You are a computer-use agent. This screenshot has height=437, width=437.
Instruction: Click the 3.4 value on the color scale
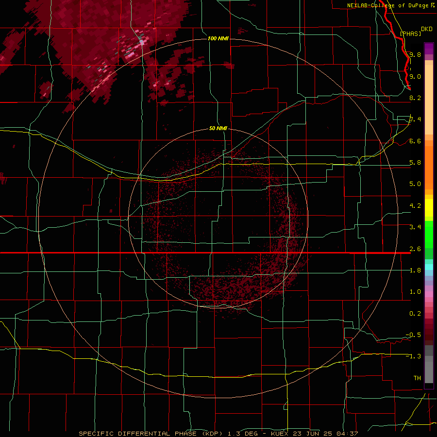tap(415, 227)
